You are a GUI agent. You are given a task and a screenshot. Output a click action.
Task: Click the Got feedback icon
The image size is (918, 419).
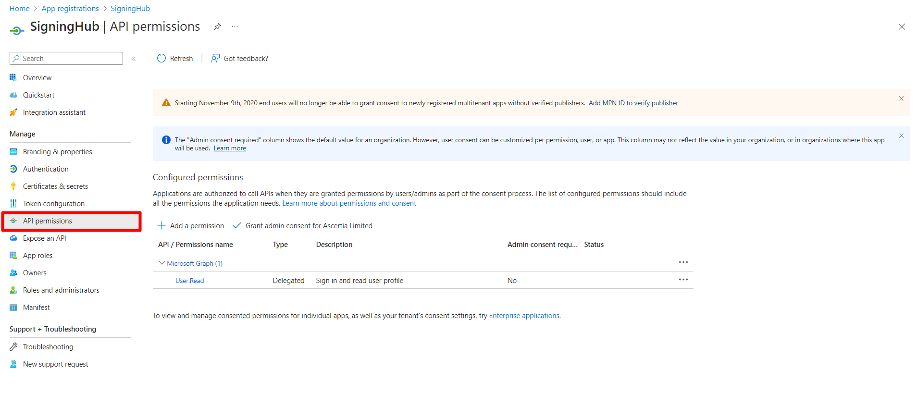(215, 58)
